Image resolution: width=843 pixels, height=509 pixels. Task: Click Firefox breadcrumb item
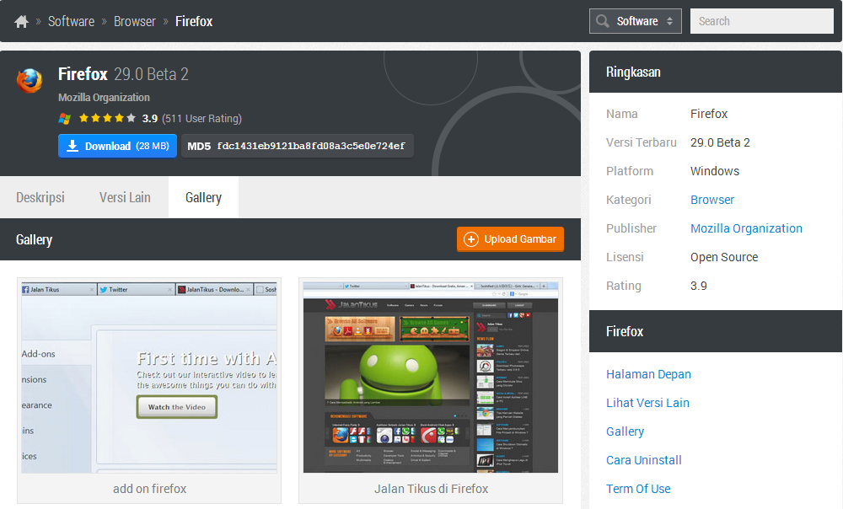pos(194,22)
